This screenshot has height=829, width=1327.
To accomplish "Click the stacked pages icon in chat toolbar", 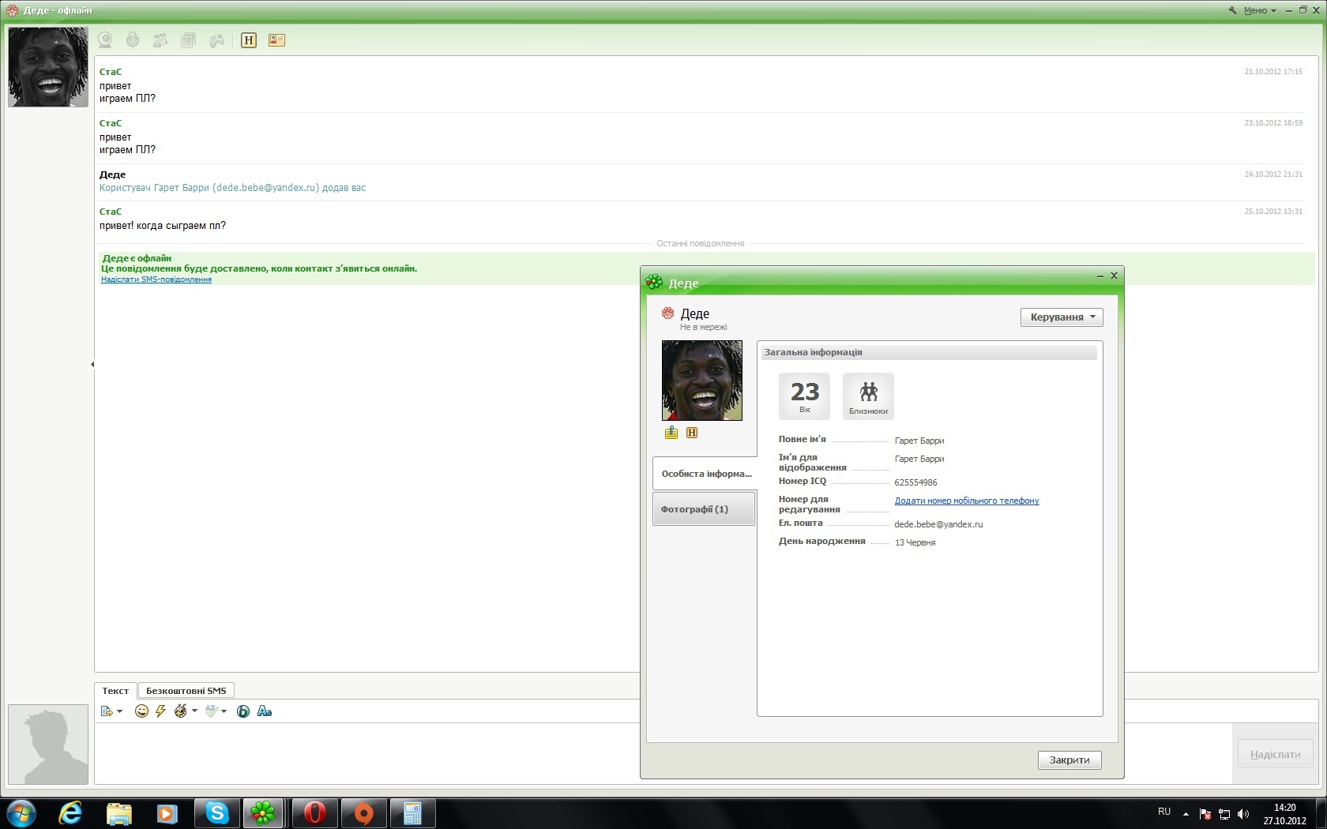I will (x=188, y=40).
